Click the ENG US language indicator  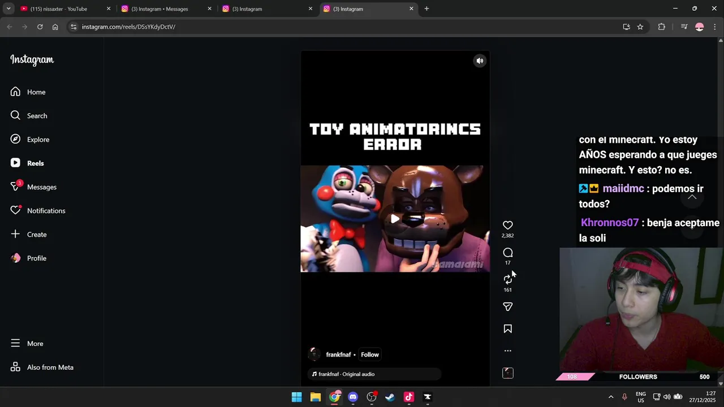(641, 397)
